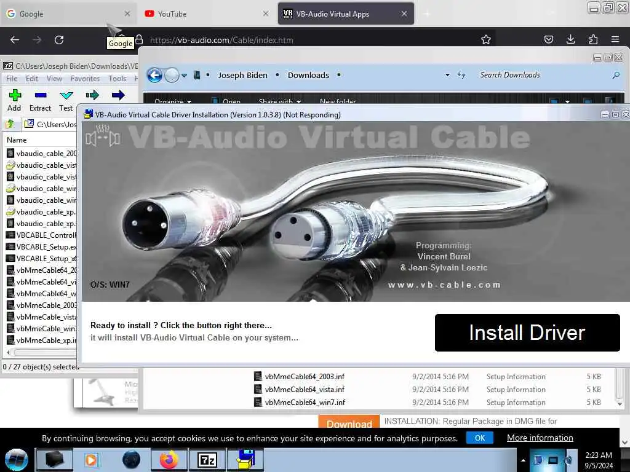
Task: Click the VB-Cable installer taskbar icon
Action: pyautogui.click(x=245, y=460)
